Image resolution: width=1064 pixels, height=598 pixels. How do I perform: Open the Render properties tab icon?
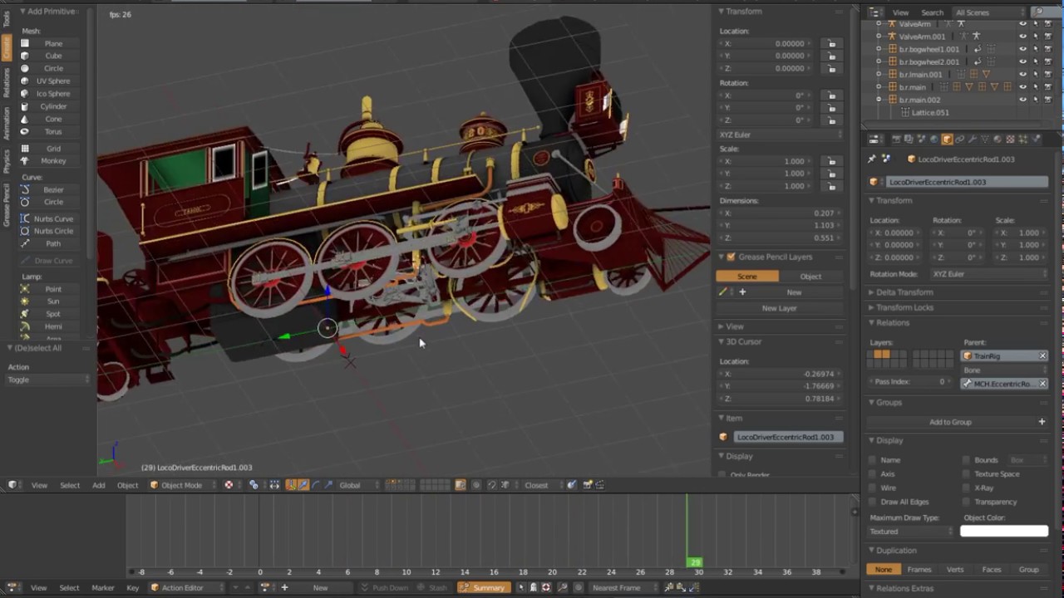coord(896,140)
